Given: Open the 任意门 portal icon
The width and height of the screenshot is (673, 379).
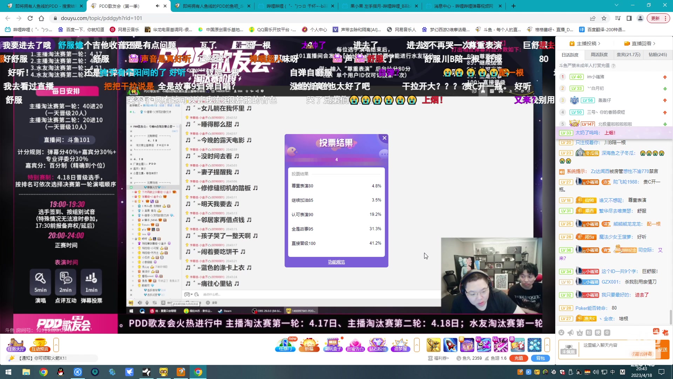Looking at the screenshot, I should [x=285, y=345].
